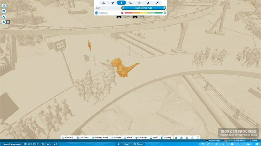The width and height of the screenshot is (261, 146).
Task: Click Radial Menu hint in bottom bar
Action: click(234, 141)
